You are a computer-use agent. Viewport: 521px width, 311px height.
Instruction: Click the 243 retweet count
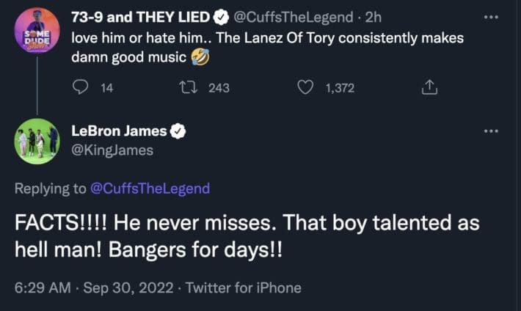[x=219, y=88]
